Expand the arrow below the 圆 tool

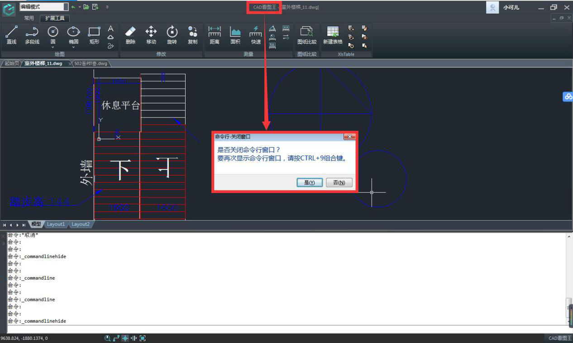[x=53, y=47]
